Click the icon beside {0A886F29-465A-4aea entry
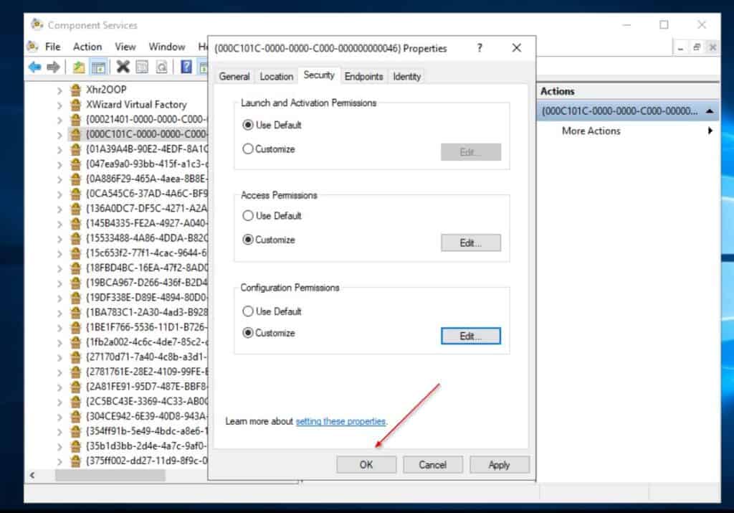The height and width of the screenshot is (513, 734). coord(75,179)
